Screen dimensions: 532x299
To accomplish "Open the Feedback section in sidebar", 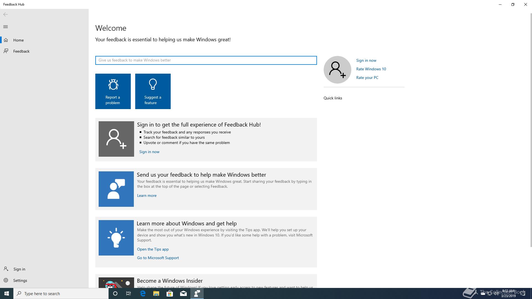I will pyautogui.click(x=21, y=51).
